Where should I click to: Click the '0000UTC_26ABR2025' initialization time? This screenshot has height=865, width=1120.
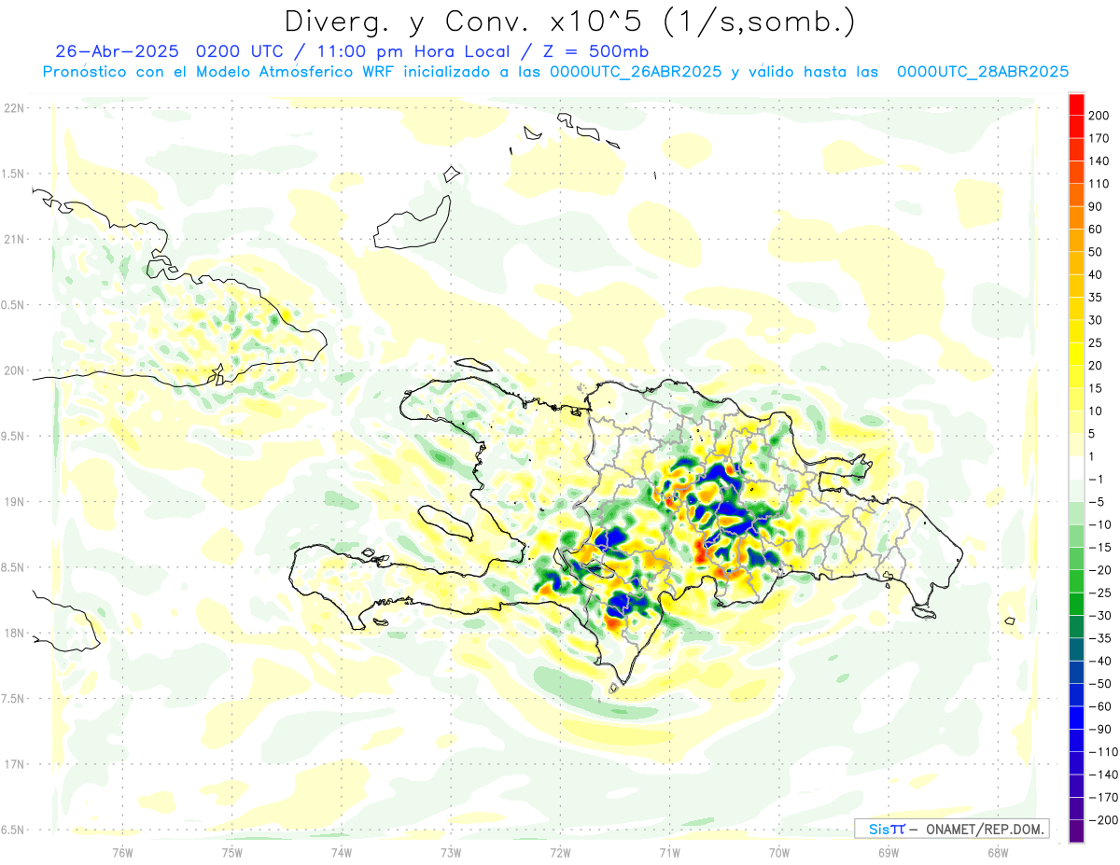click(635, 72)
